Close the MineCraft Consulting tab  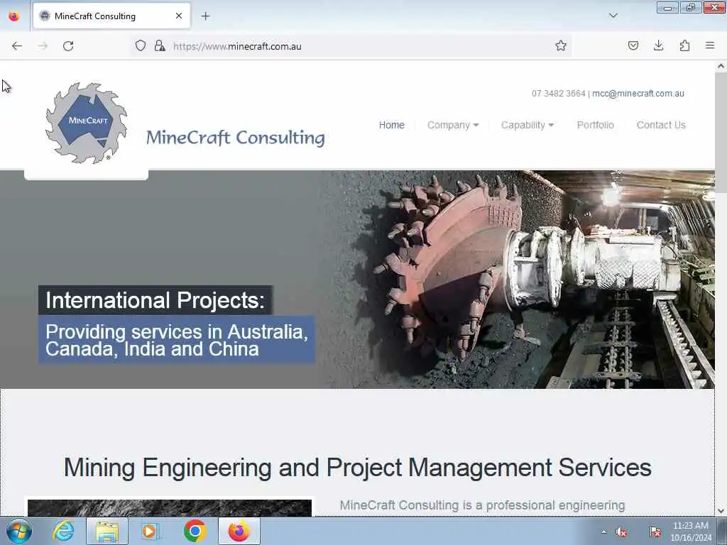coord(179,16)
